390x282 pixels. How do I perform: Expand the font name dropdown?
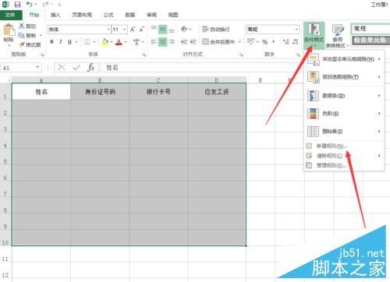[x=108, y=30]
